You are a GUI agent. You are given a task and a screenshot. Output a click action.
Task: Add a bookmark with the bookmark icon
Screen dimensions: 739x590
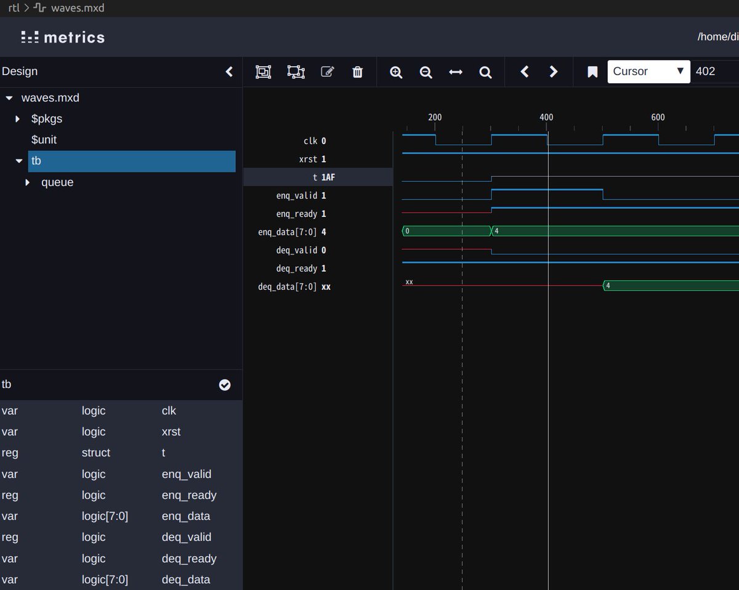[x=592, y=72]
